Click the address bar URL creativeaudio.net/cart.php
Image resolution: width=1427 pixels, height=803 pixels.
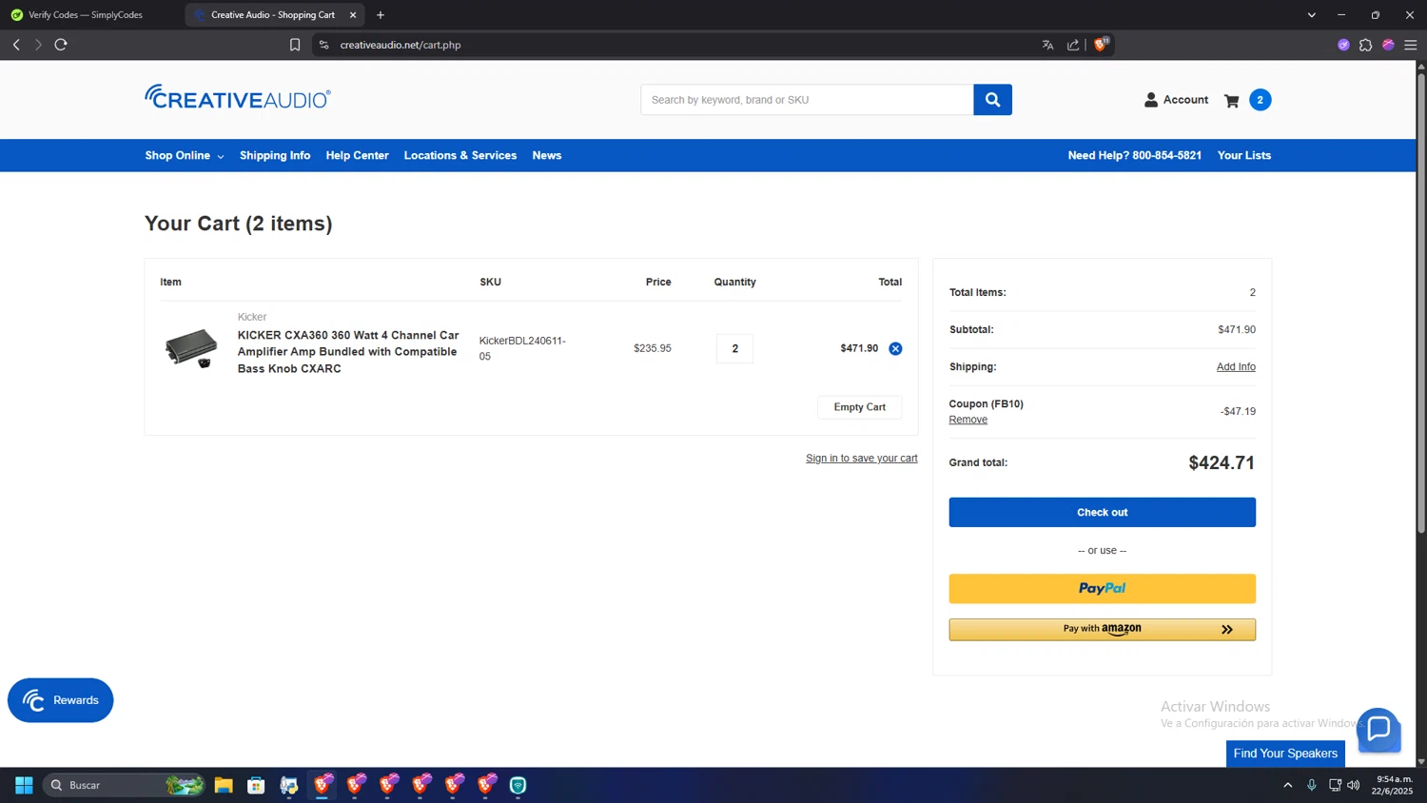tap(401, 45)
